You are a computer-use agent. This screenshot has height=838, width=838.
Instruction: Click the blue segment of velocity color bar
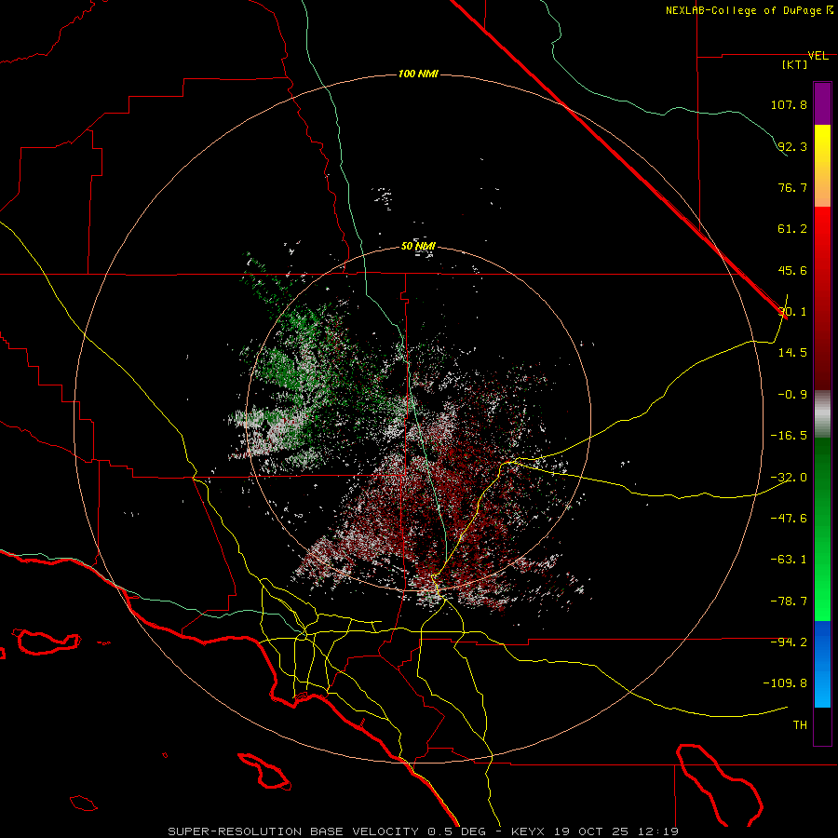[822, 664]
